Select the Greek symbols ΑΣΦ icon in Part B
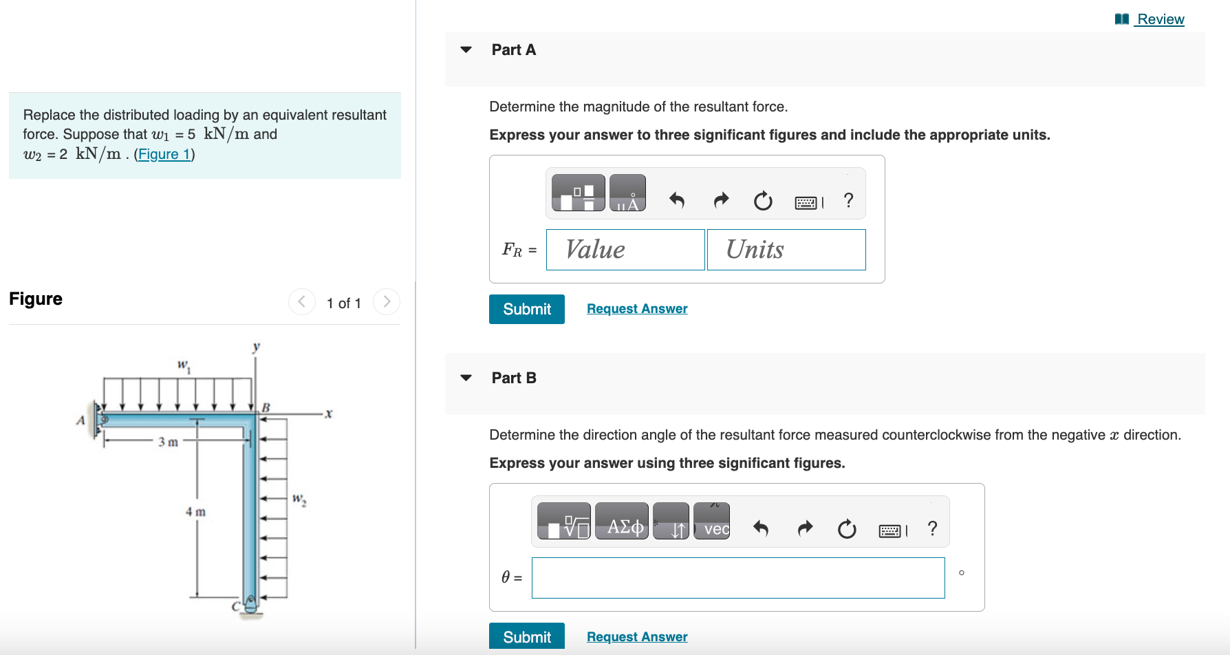This screenshot has height=655, width=1230. point(621,522)
